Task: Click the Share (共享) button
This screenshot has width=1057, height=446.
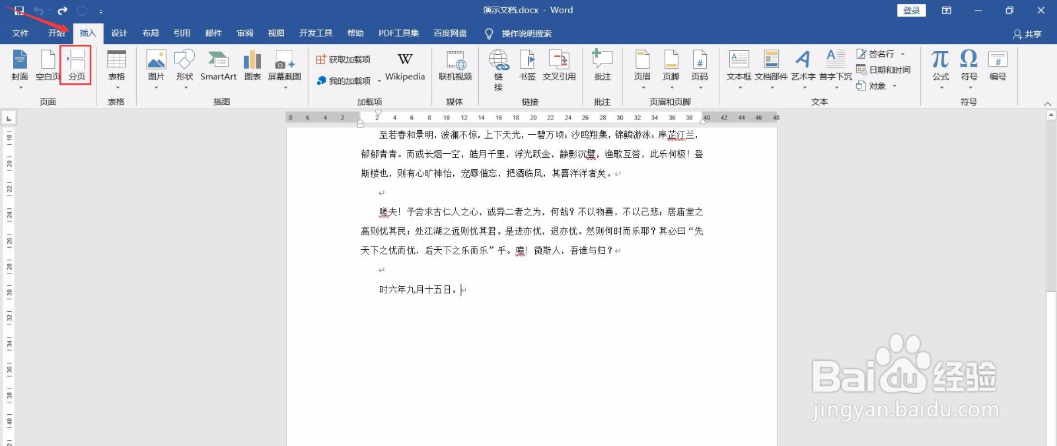Action: point(1027,34)
